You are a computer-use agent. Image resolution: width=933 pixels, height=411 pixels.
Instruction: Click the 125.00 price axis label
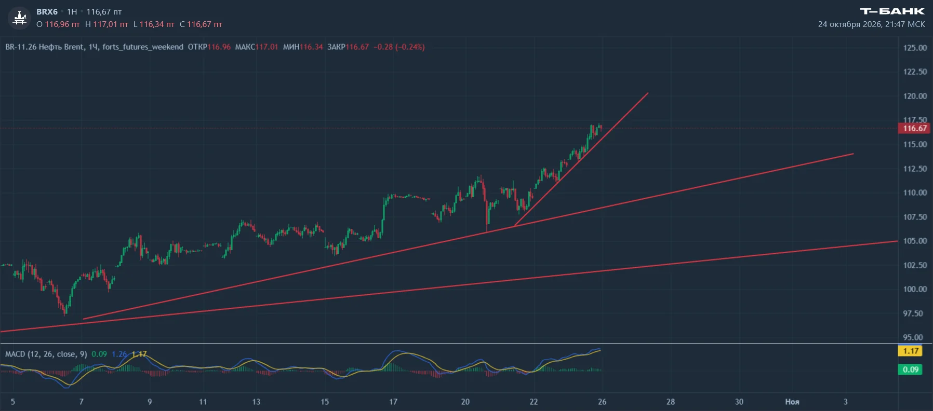915,48
